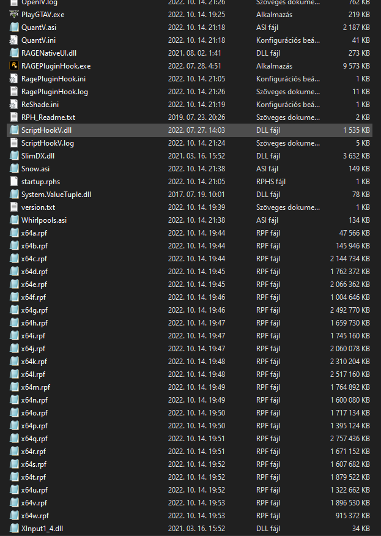This screenshot has width=381, height=536.
Task: Select the file name x64l.rpf
Action: [33, 374]
